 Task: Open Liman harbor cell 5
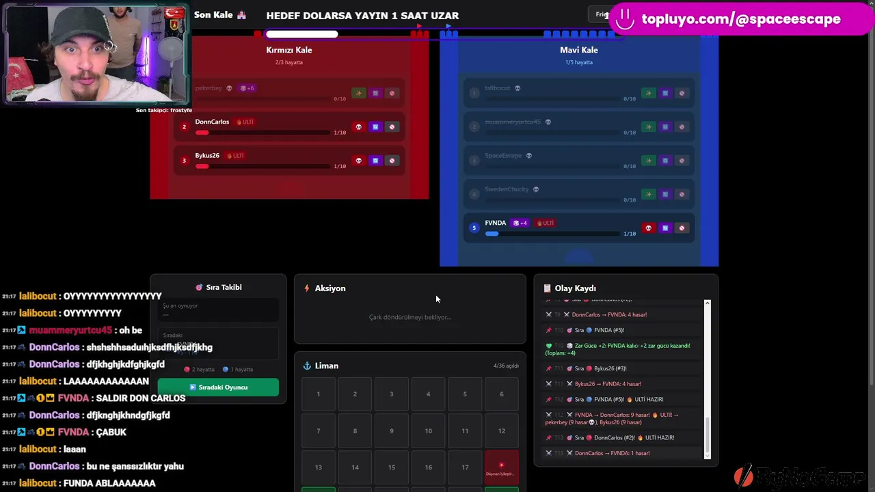point(465,394)
